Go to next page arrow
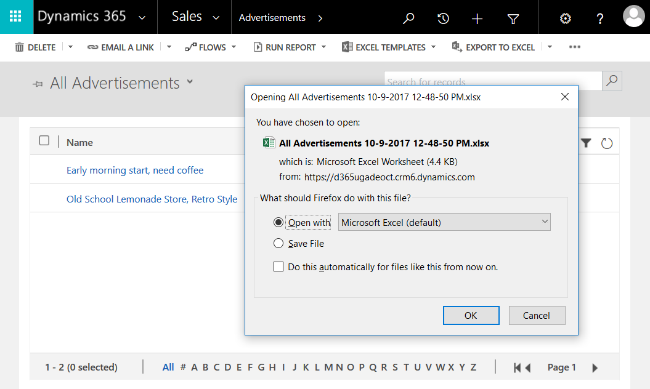This screenshot has height=389, width=650. pos(595,368)
